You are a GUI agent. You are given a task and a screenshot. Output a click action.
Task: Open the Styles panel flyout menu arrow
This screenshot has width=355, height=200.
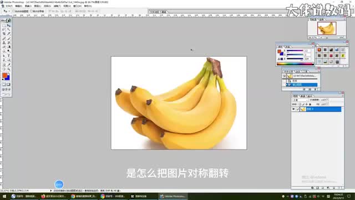(x=347, y=44)
